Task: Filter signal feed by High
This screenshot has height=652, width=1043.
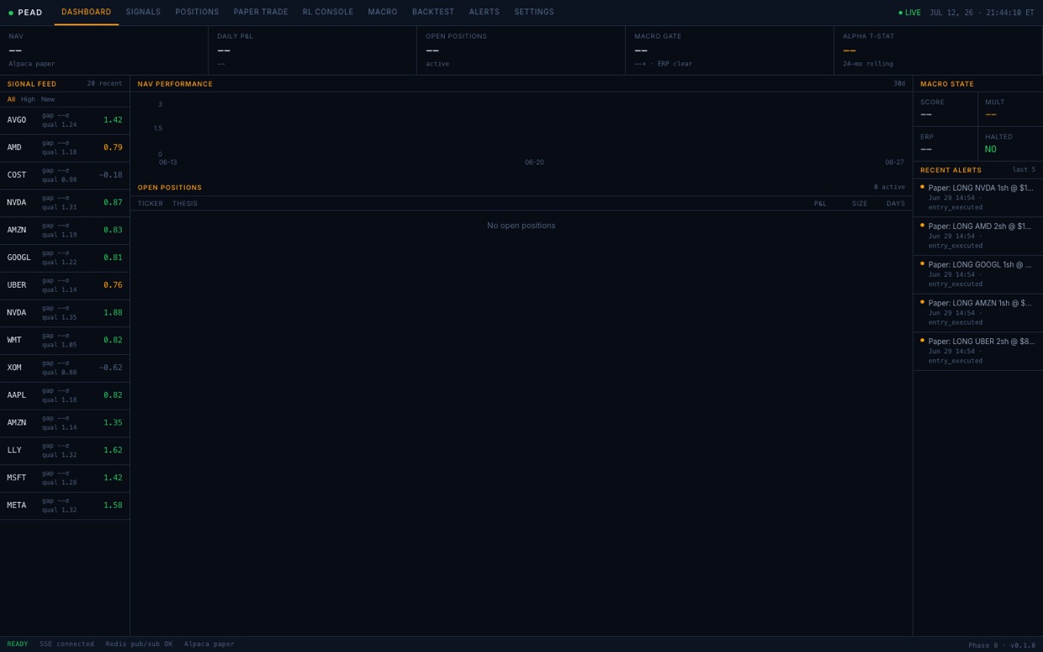Action: 28,99
